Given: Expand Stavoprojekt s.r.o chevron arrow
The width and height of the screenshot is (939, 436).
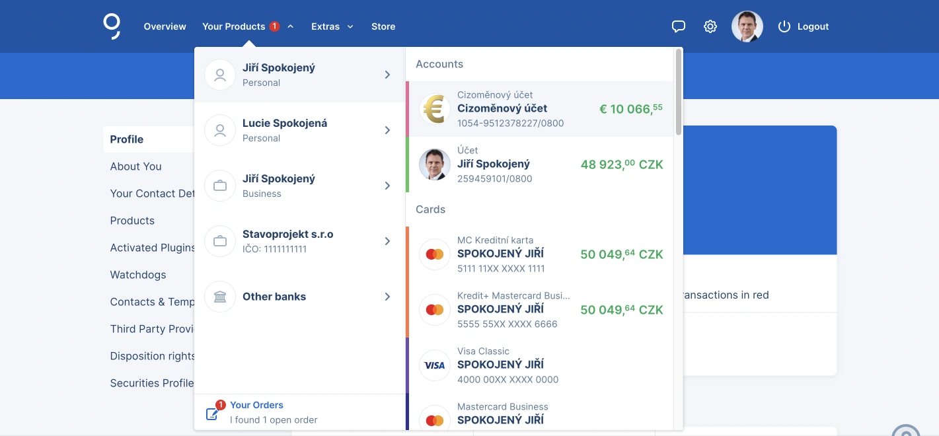Looking at the screenshot, I should click(x=387, y=241).
